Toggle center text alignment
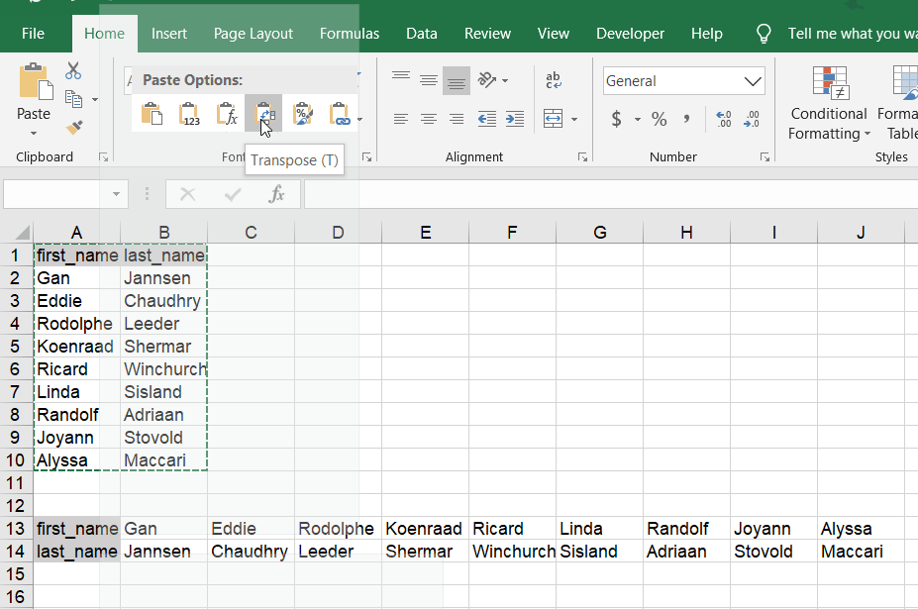Image resolution: width=918 pixels, height=609 pixels. pos(428,119)
